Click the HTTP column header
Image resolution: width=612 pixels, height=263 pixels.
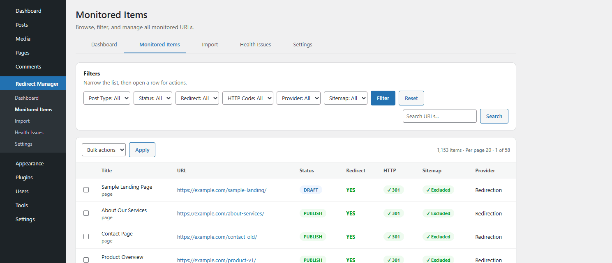point(390,170)
